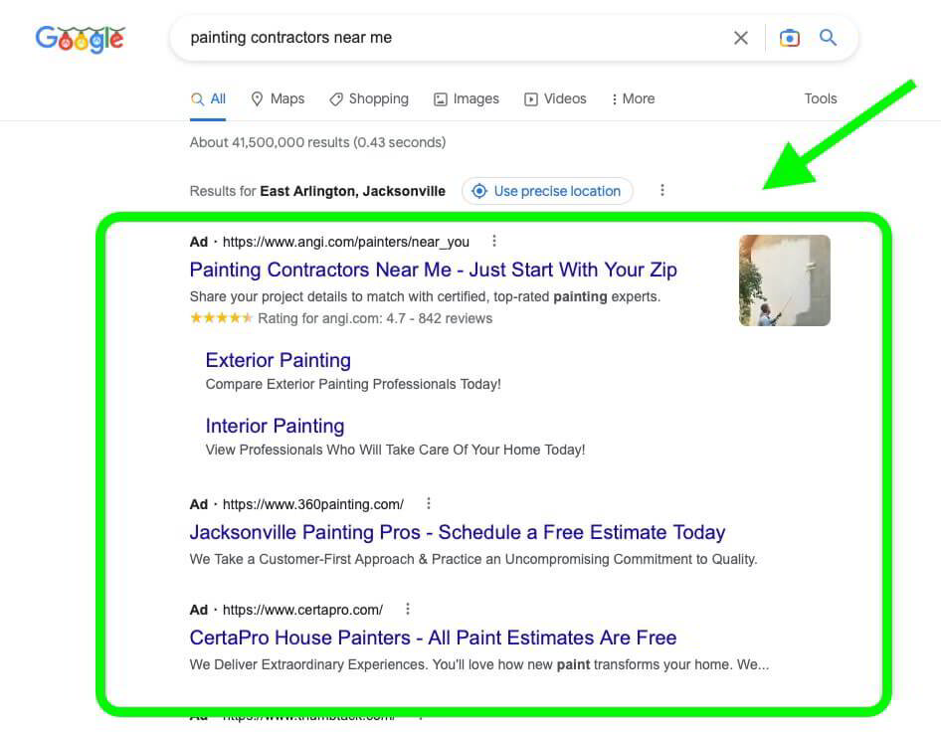Open the Tools options
This screenshot has width=941, height=732.
[821, 98]
